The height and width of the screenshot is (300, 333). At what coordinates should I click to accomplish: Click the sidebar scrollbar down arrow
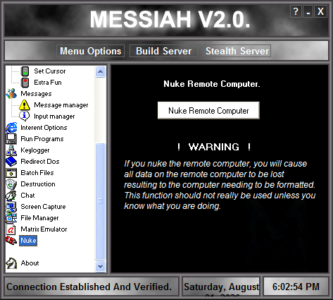click(x=101, y=266)
